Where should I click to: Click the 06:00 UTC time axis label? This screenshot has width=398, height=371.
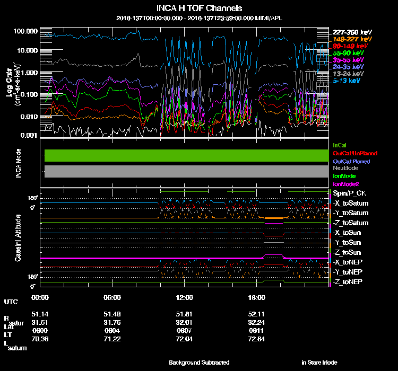[x=113, y=297]
